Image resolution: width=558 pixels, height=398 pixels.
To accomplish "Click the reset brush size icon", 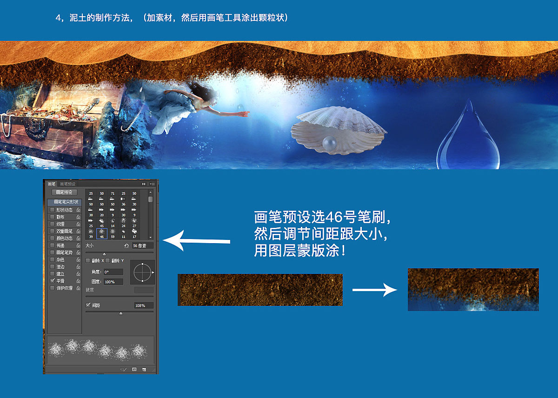I will pyautogui.click(x=126, y=246).
